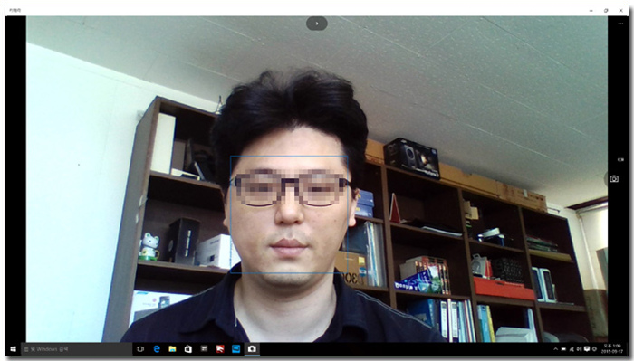
Task: Click the face detection rectangle in preview
Action: 289,214
